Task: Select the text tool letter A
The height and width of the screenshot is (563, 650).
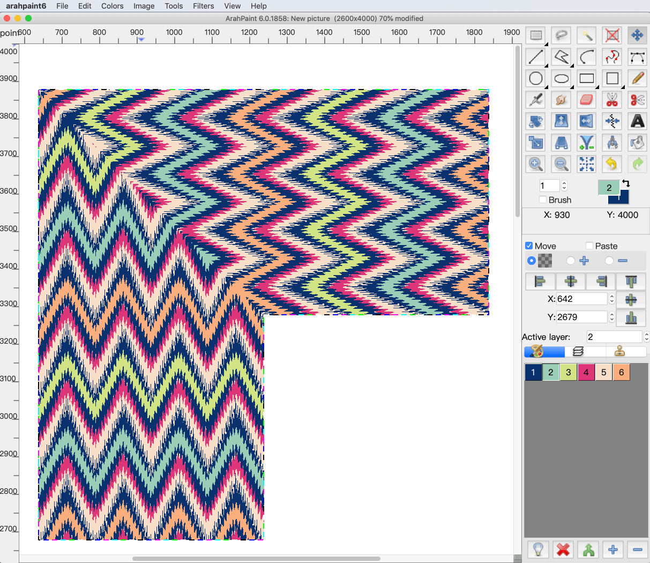Action: click(638, 121)
